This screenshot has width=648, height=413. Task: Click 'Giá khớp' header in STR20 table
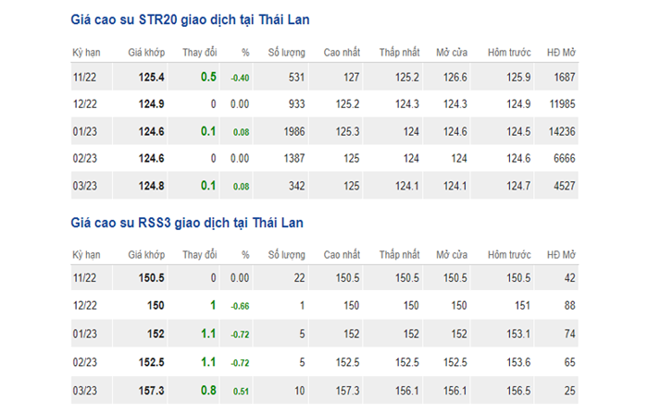click(x=146, y=52)
